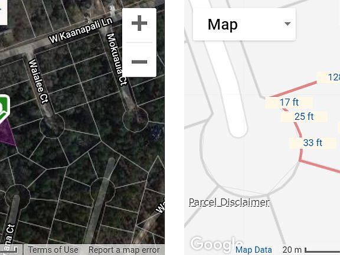Image resolution: width=340 pixels, height=255 pixels.
Task: Click the Parcel_Disclaimer text
Action: [229, 202]
